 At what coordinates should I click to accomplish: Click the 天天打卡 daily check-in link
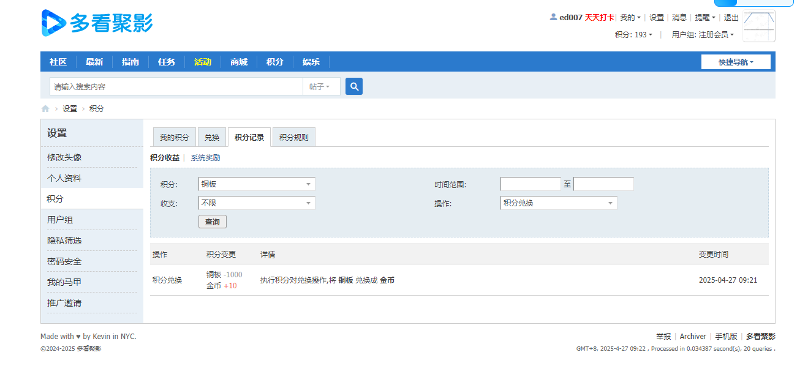(599, 18)
